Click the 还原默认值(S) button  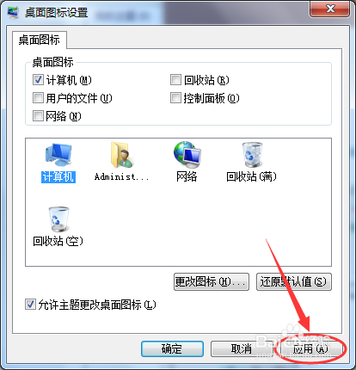click(x=294, y=281)
